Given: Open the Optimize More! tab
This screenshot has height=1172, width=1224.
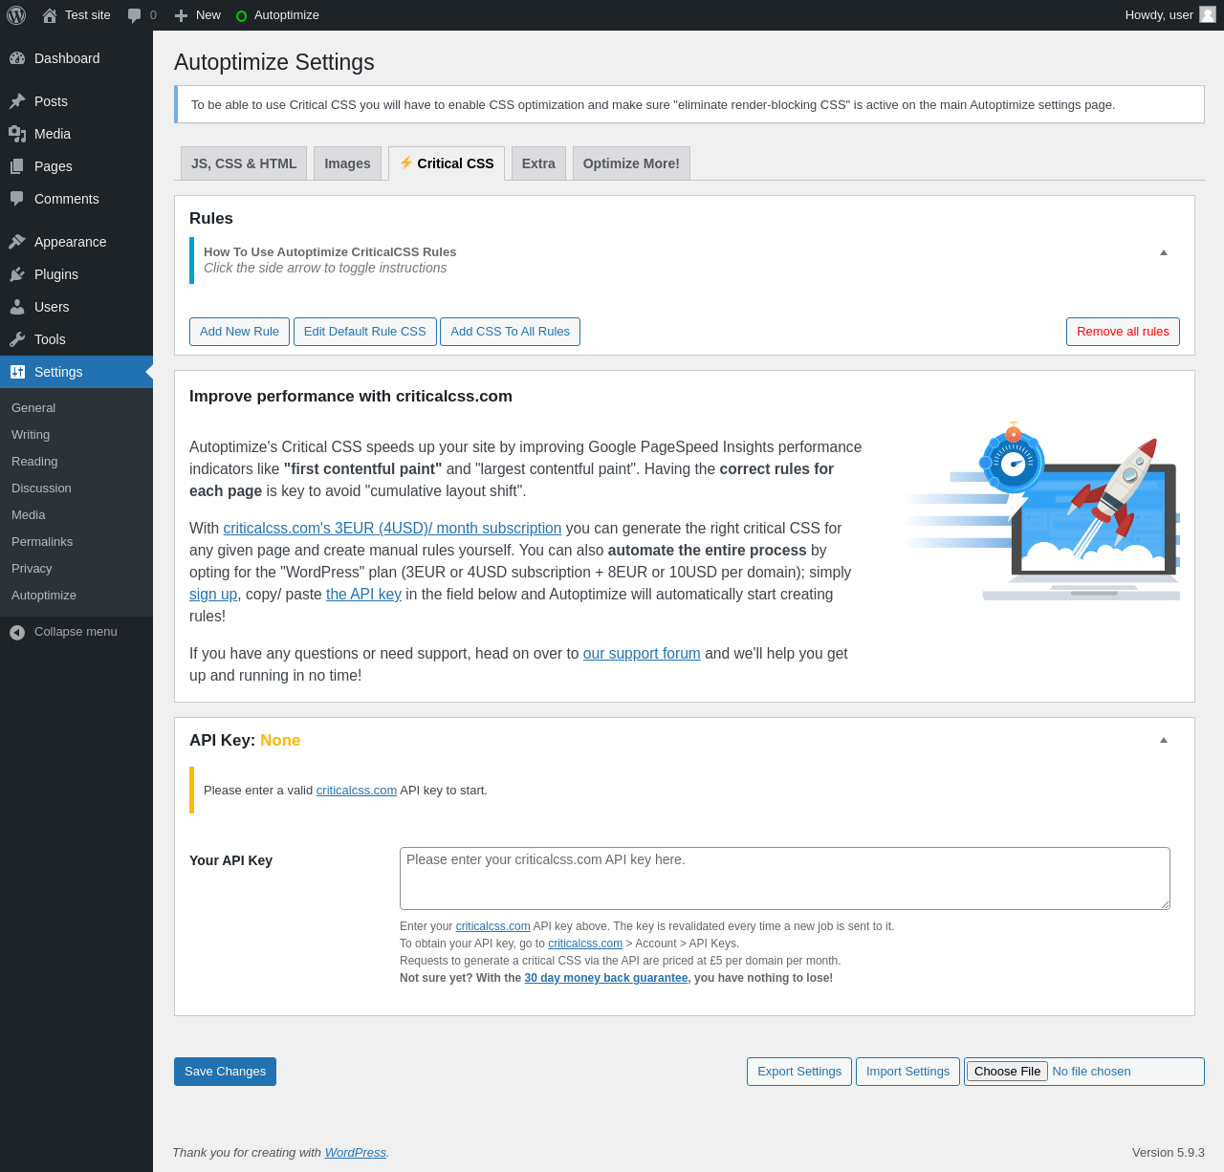Looking at the screenshot, I should [x=631, y=163].
